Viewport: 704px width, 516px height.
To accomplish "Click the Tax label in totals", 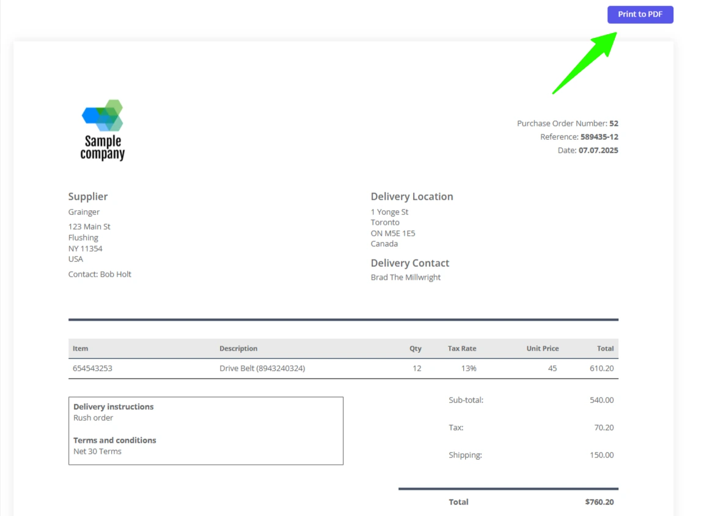I will (456, 427).
